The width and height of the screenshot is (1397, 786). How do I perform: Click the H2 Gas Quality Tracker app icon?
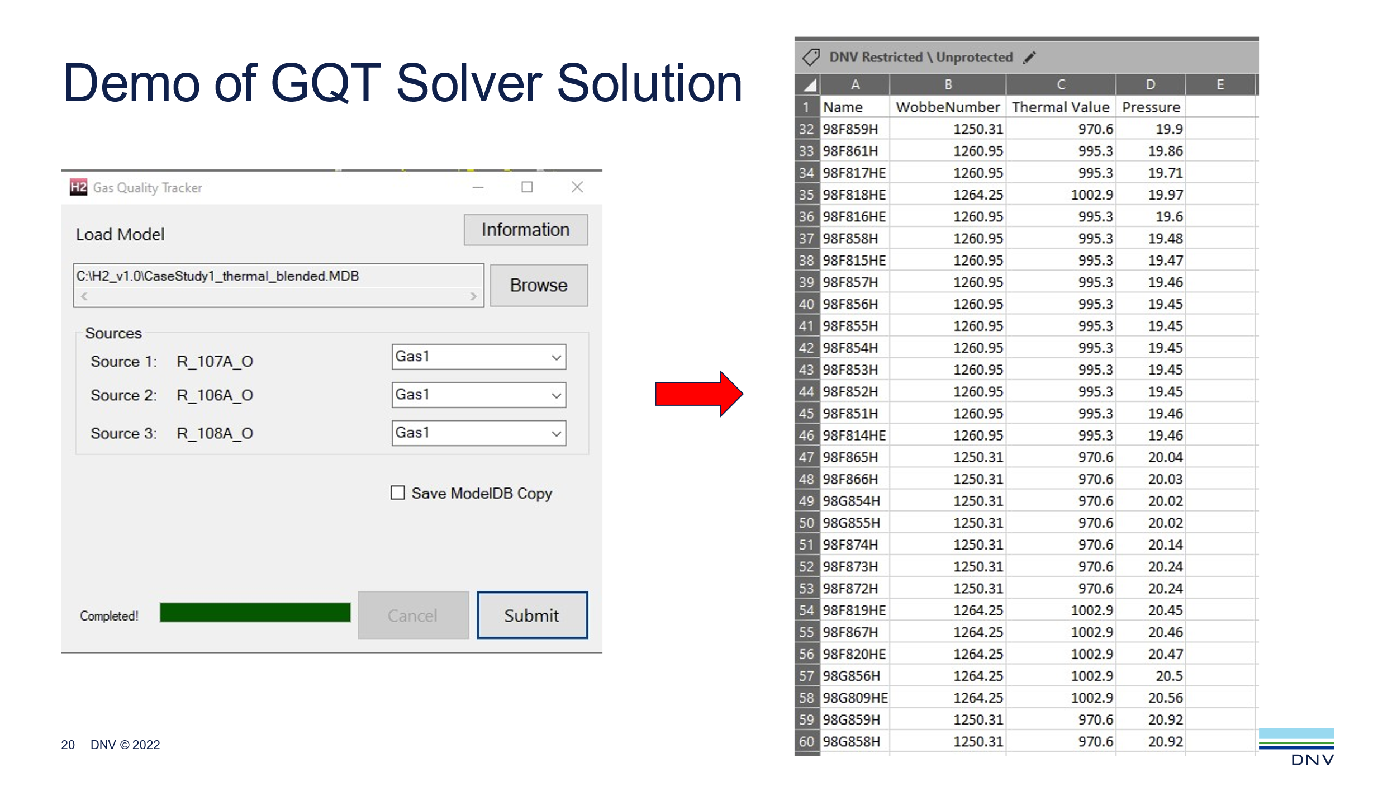coord(78,187)
